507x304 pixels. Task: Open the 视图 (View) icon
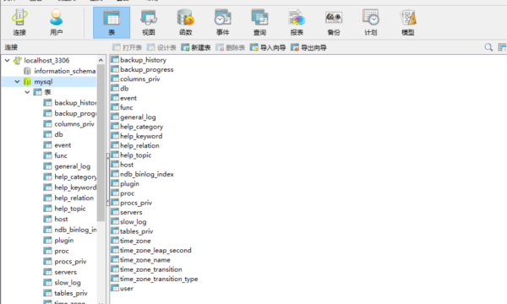(149, 22)
